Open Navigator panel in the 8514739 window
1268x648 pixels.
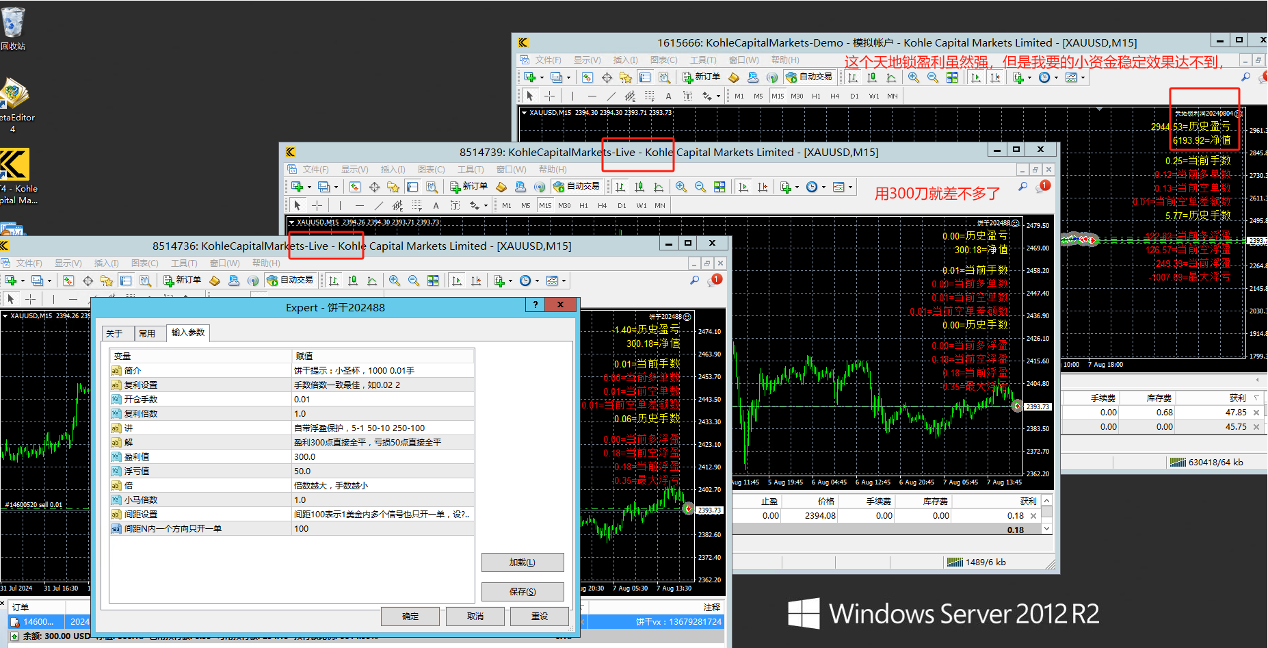click(x=393, y=187)
